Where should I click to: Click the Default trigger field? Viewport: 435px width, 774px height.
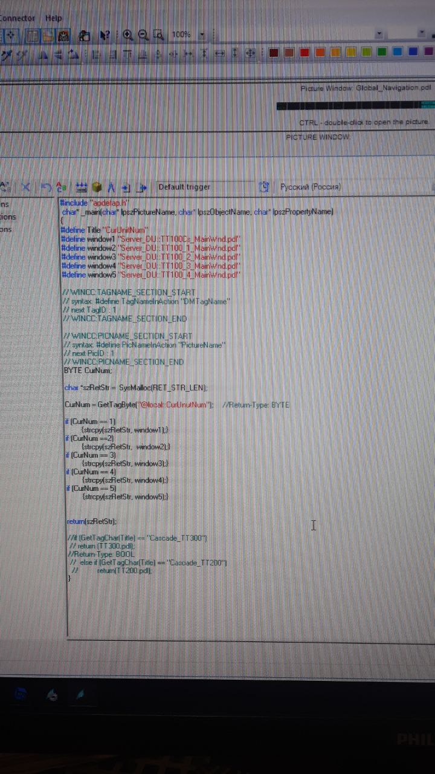click(204, 187)
